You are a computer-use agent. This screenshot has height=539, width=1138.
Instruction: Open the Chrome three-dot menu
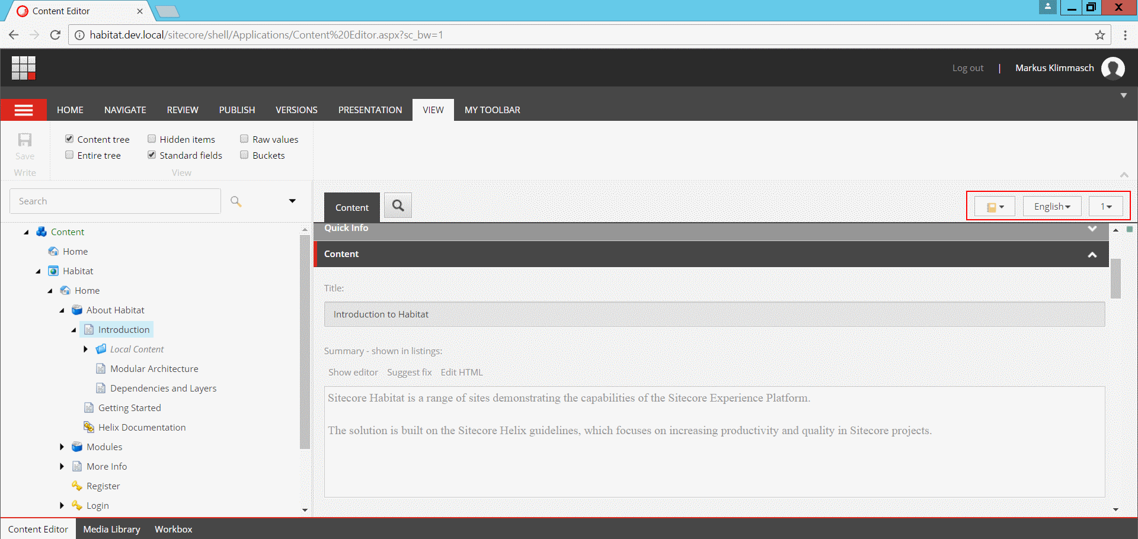pyautogui.click(x=1125, y=35)
